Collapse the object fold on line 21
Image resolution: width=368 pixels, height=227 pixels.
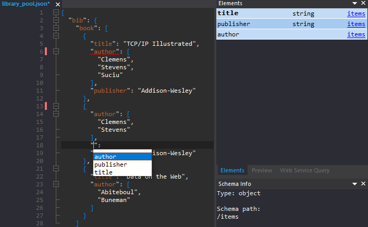[x=56, y=169]
